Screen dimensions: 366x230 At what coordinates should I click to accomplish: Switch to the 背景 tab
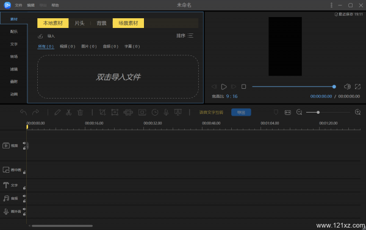[x=101, y=23]
